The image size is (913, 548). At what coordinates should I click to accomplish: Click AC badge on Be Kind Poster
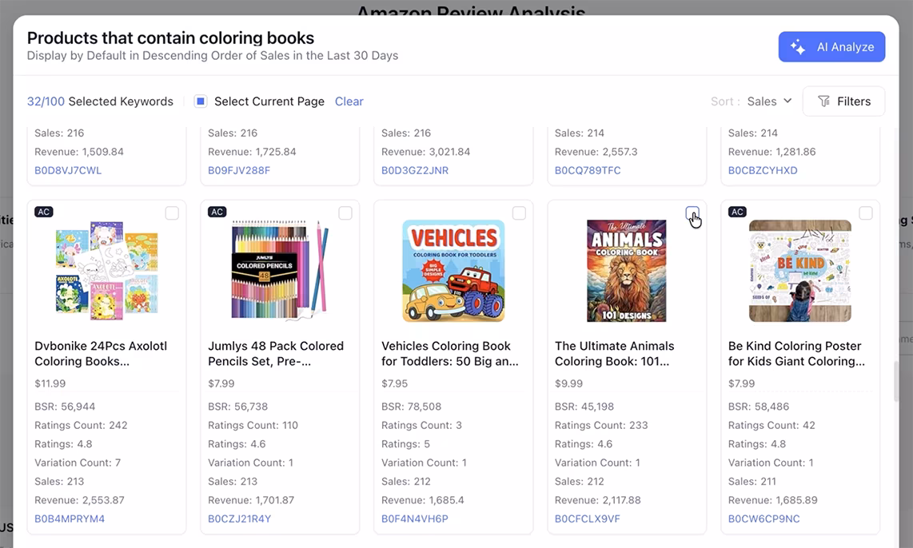point(737,212)
